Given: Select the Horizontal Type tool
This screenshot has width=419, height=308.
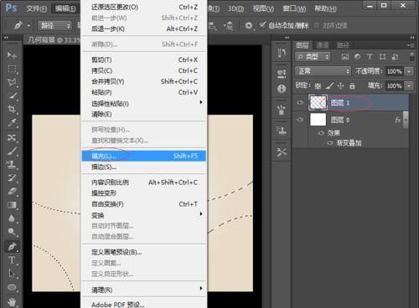Looking at the screenshot, I should click(12, 260).
